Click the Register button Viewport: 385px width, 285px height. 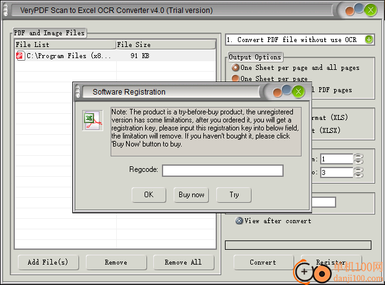(x=331, y=262)
